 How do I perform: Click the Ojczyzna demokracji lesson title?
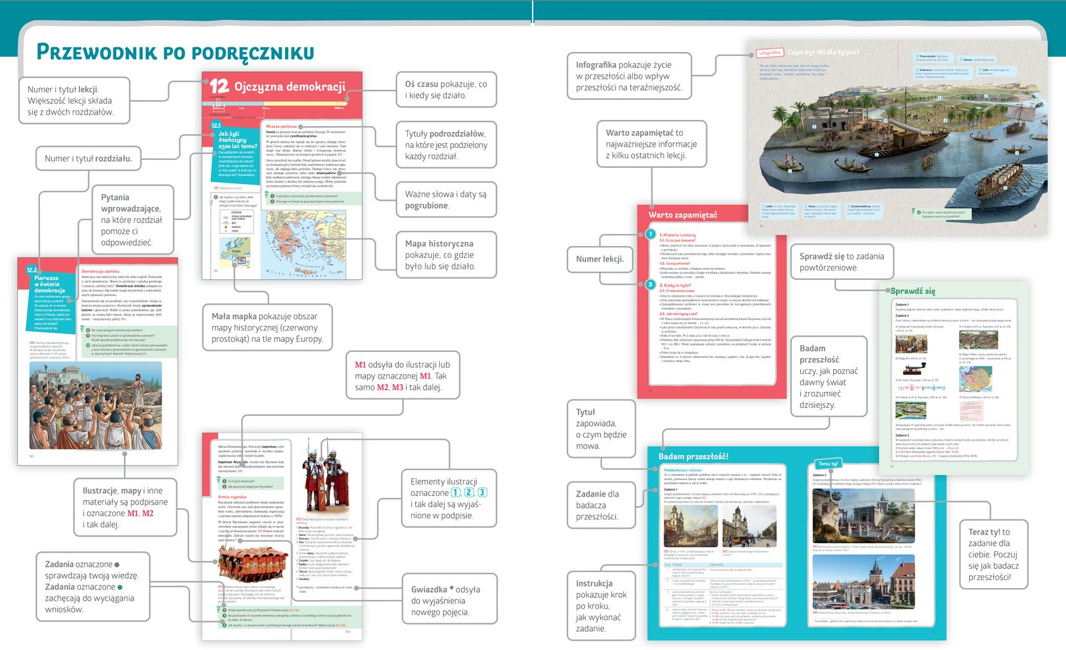click(x=290, y=87)
